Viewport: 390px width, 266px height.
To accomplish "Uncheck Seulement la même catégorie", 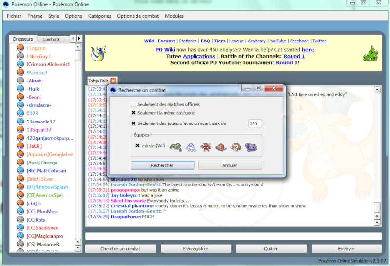I will pos(133,113).
